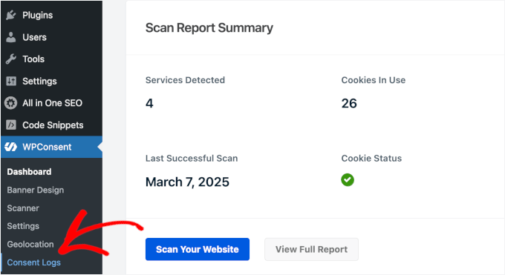Click the Code Snippets icon

[11, 125]
